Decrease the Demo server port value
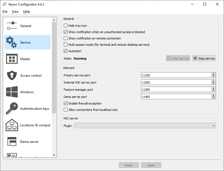 [214, 98]
